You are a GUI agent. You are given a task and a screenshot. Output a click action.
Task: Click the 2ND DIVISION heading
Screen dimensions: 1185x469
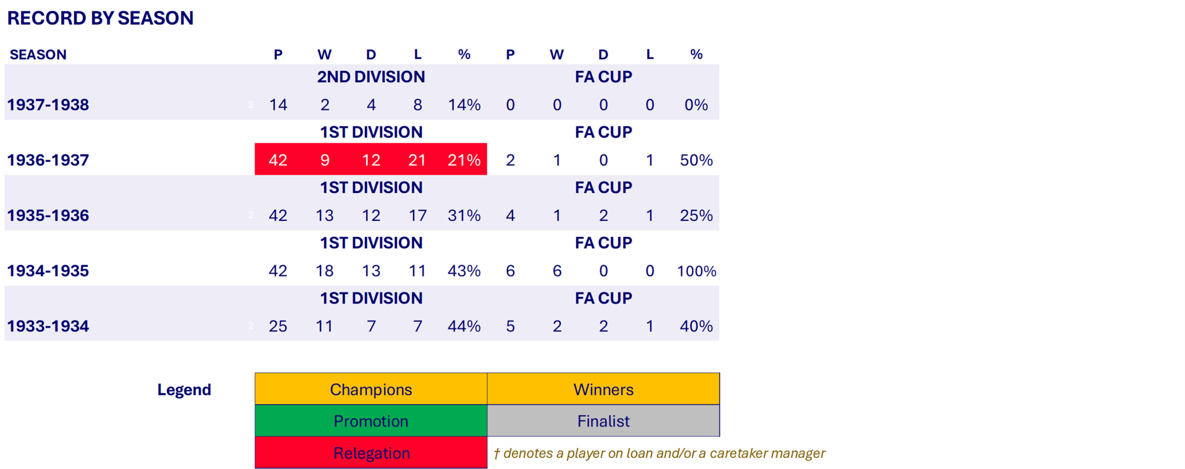[371, 77]
